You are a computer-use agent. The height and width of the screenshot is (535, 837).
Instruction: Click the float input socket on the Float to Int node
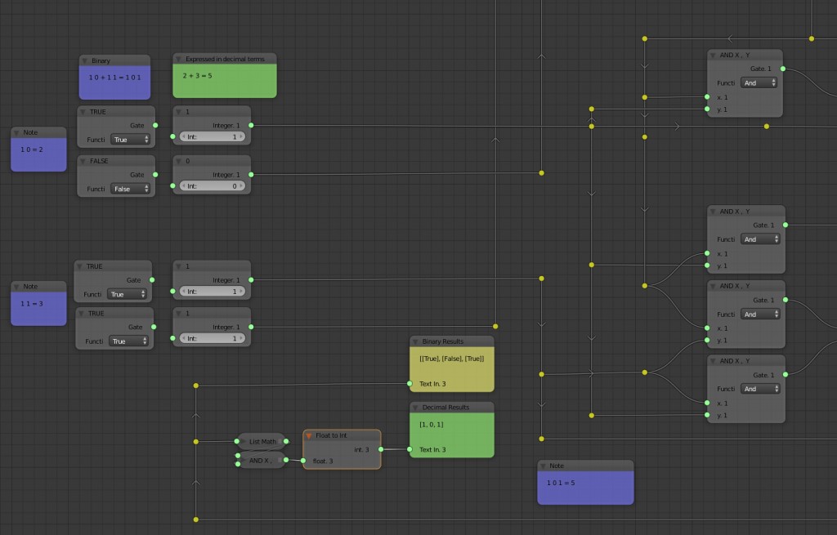(x=302, y=461)
